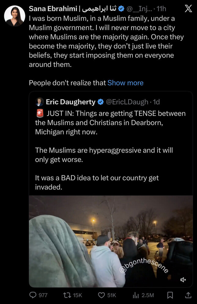Open the Eric Daugherty name link
The width and height of the screenshot is (197, 304).
pyautogui.click(x=71, y=102)
